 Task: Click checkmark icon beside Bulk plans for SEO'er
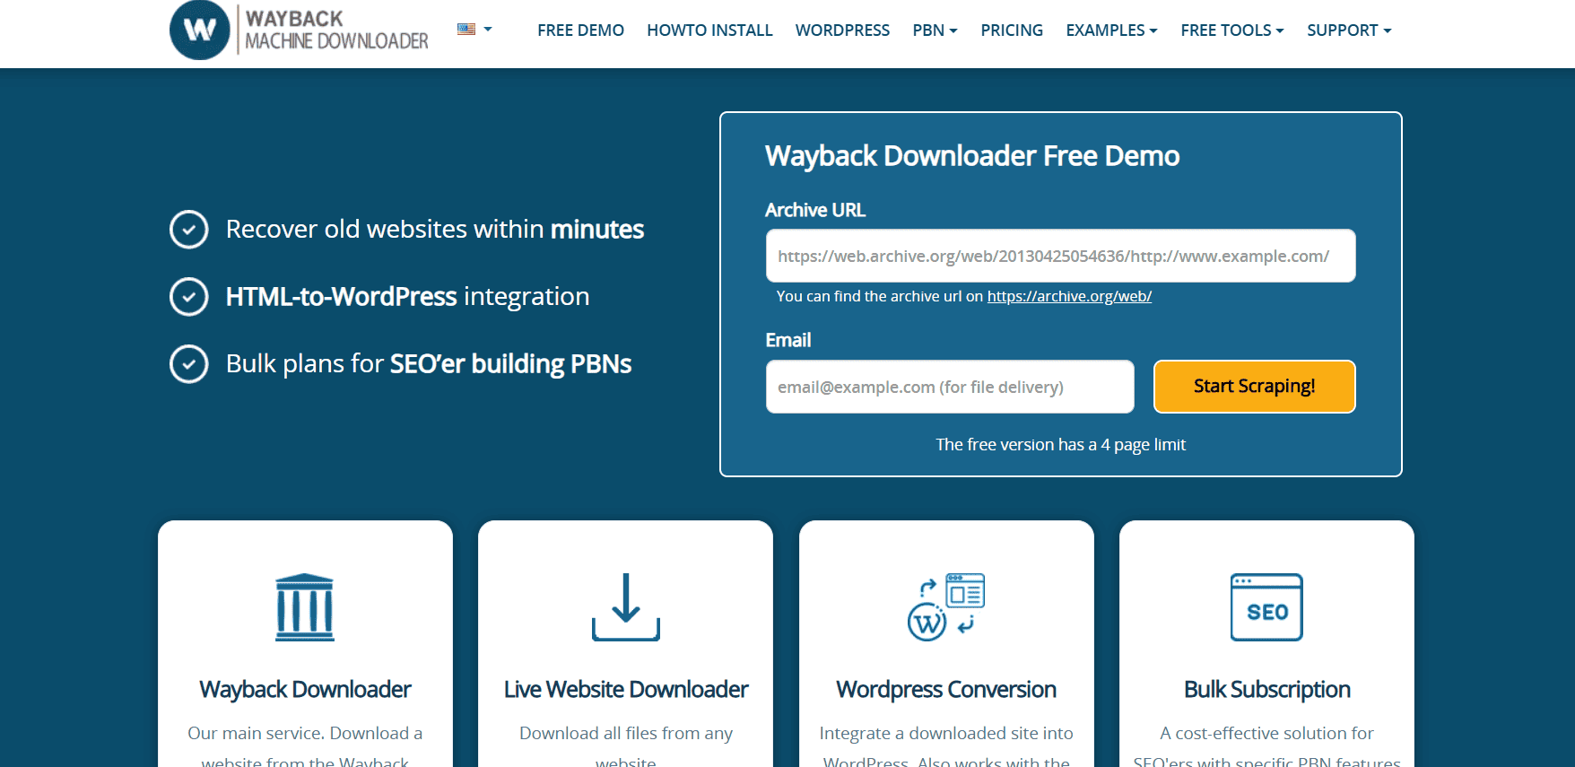(189, 364)
